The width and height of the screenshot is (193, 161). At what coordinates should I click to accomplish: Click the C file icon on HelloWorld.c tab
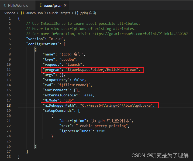click(5, 5)
